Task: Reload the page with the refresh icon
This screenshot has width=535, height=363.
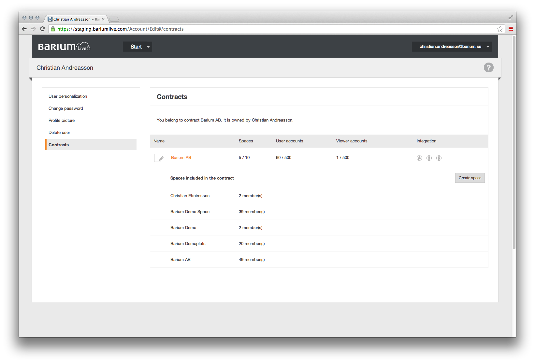Action: point(42,29)
